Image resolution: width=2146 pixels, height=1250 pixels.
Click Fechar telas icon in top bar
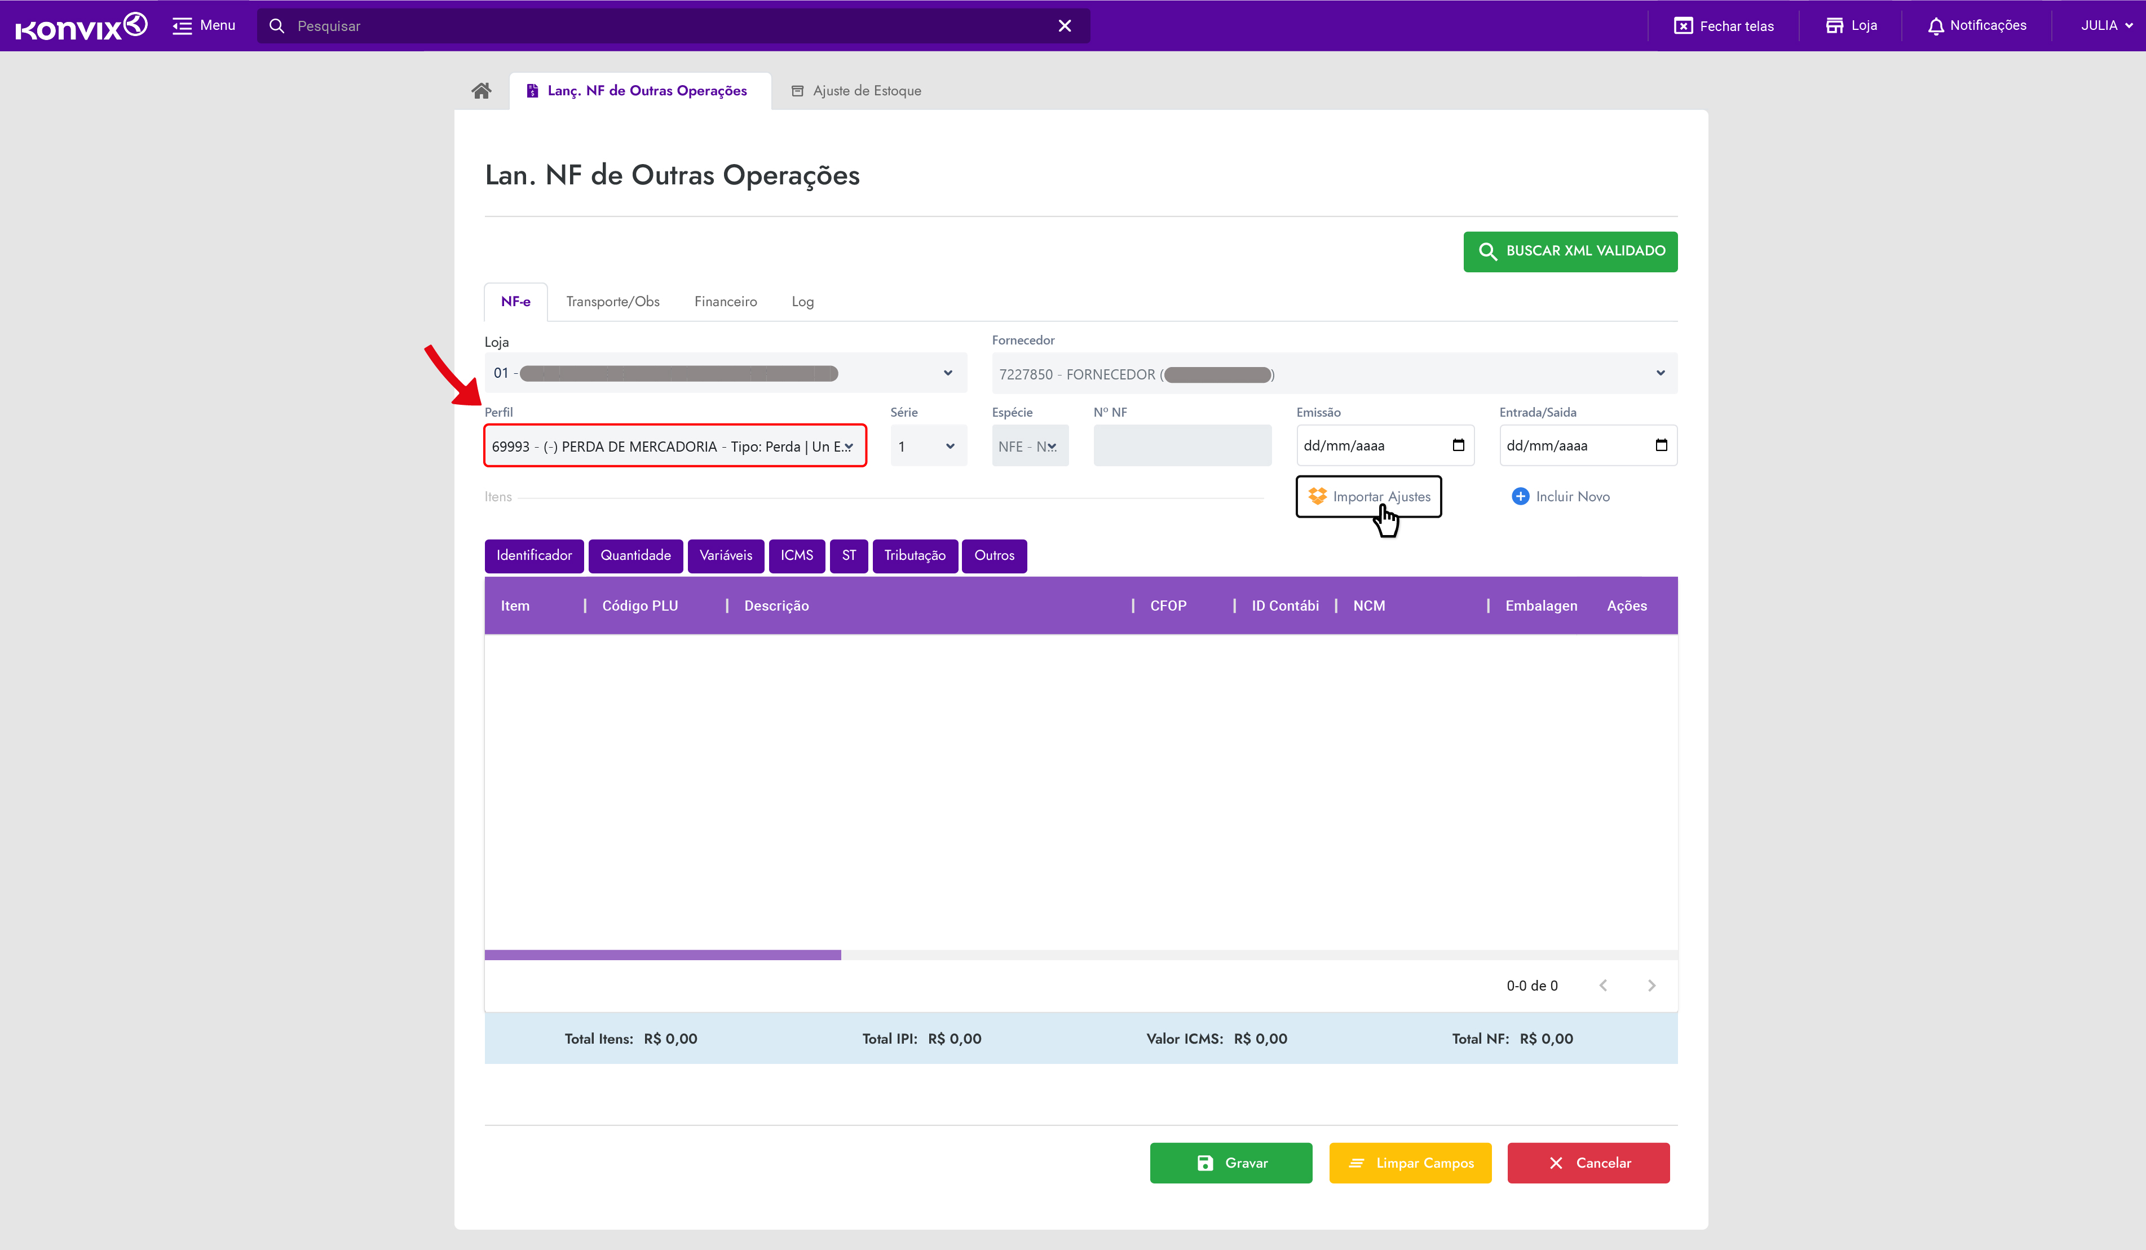pyautogui.click(x=1683, y=25)
